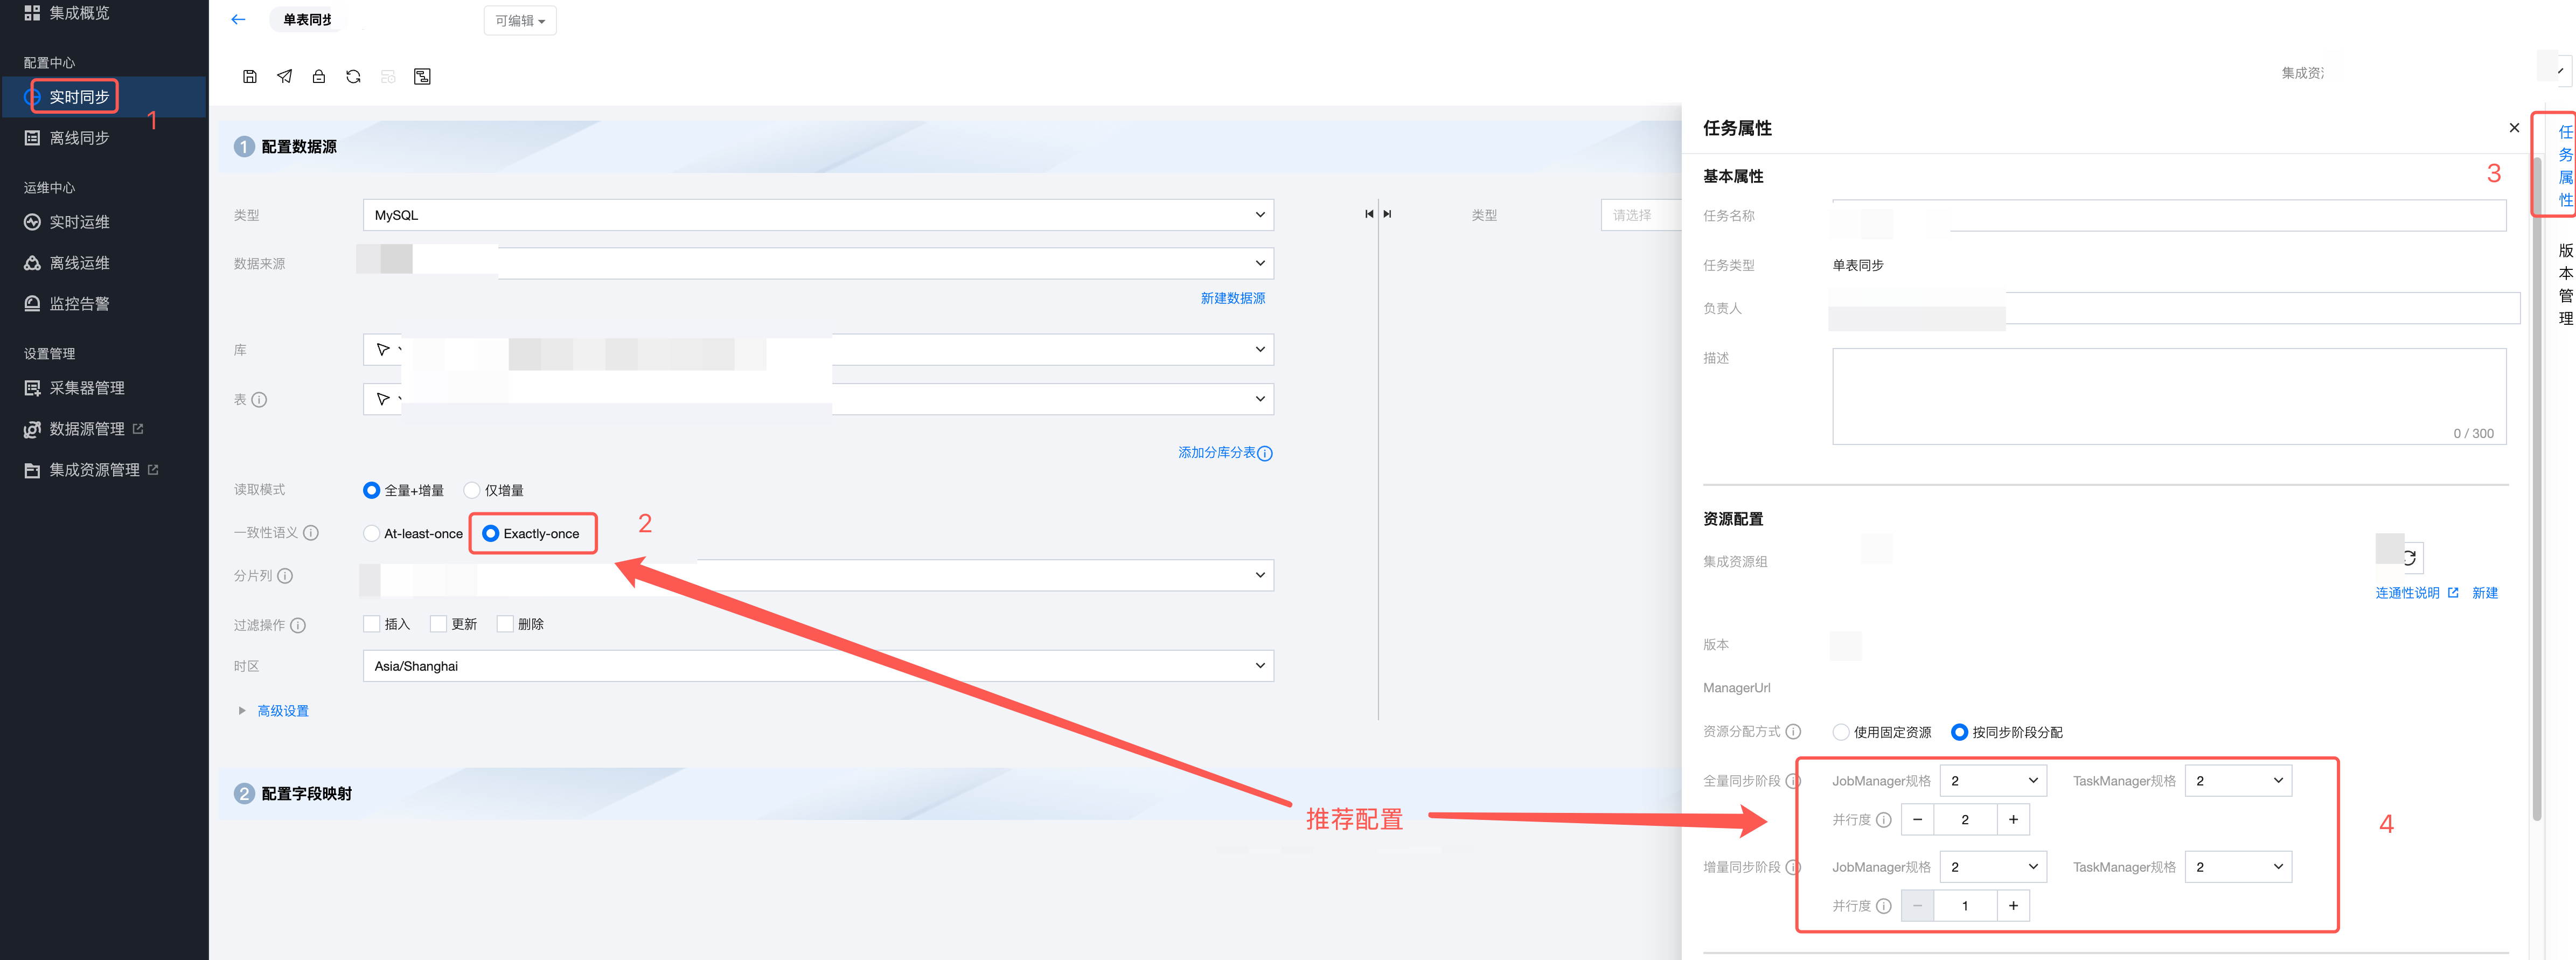Click the circular-arrows refresh icon in the toolbar
Image resolution: width=2576 pixels, height=960 pixels.
tap(353, 76)
